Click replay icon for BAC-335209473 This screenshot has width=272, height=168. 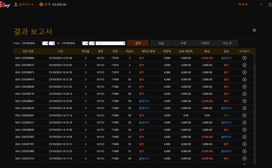(x=244, y=72)
